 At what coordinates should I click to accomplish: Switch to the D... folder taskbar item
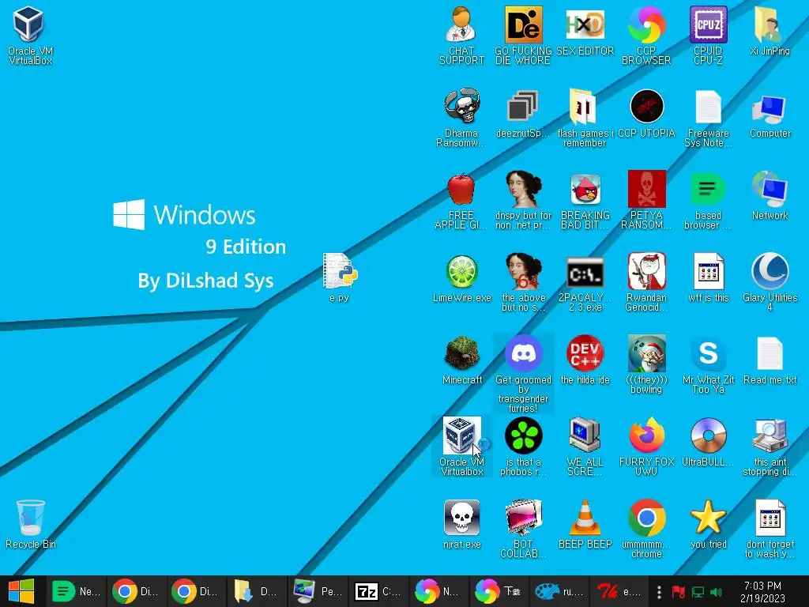[257, 591]
